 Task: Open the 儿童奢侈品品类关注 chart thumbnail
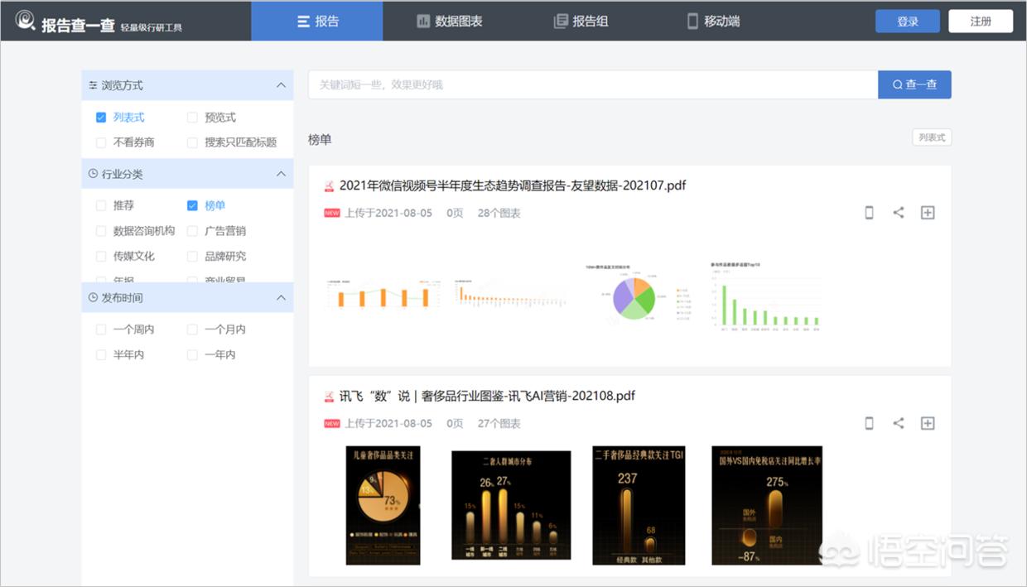click(383, 505)
